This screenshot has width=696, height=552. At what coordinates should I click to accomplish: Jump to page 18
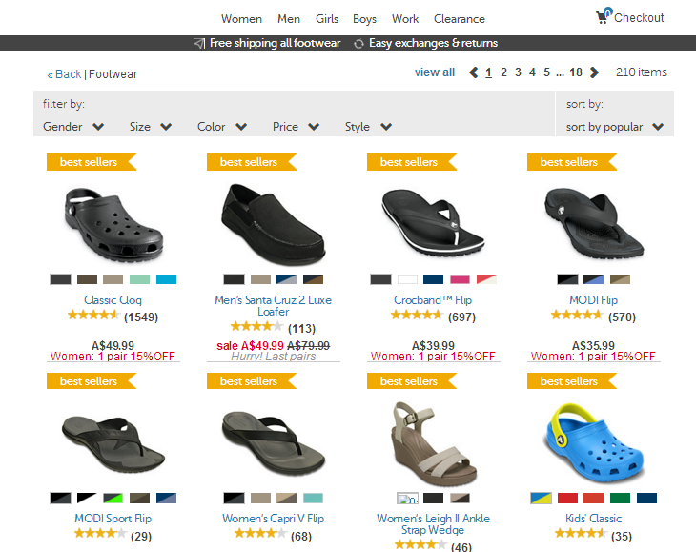tap(576, 72)
